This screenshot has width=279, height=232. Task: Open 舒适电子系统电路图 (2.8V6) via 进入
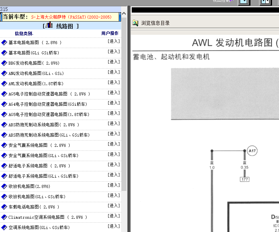[x=114, y=165]
